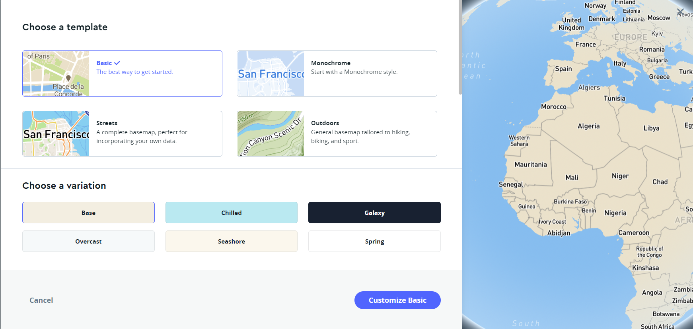Image resolution: width=693 pixels, height=329 pixels.
Task: Cancel the template chooser
Action: coord(41,300)
